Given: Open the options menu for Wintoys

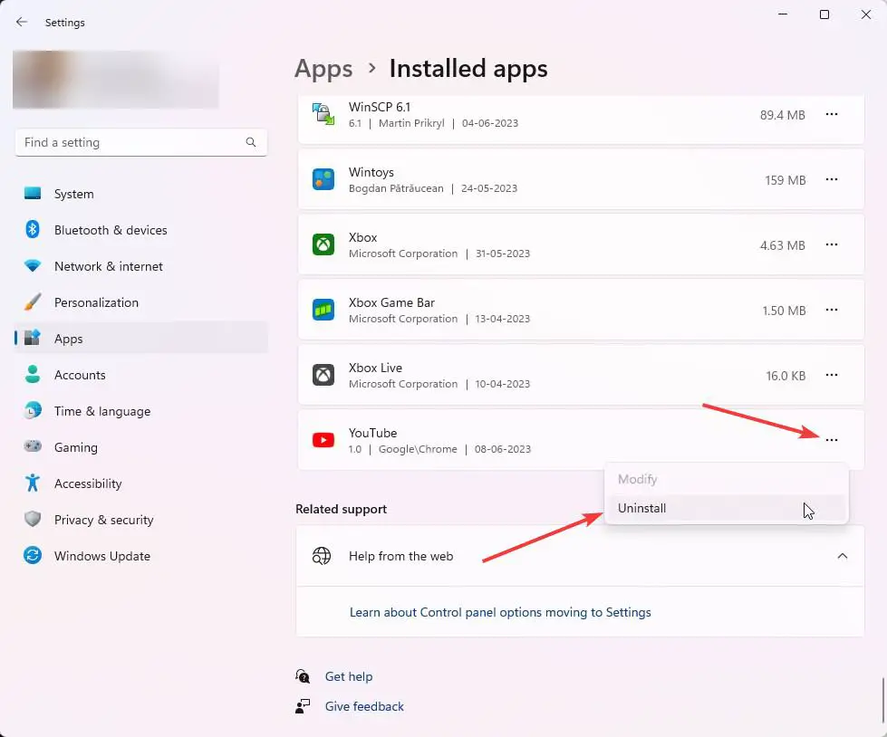Looking at the screenshot, I should (832, 179).
